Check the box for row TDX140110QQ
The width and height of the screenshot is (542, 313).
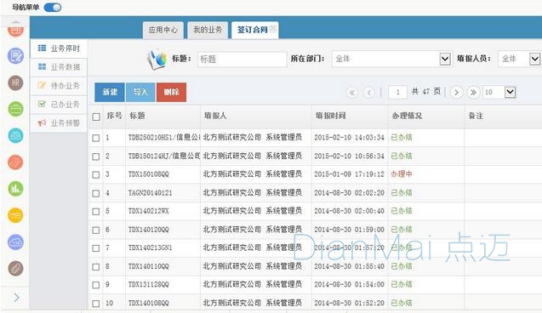coord(96,267)
